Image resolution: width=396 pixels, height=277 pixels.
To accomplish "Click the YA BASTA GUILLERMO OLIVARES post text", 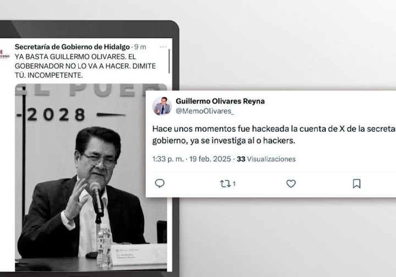I will (x=85, y=66).
